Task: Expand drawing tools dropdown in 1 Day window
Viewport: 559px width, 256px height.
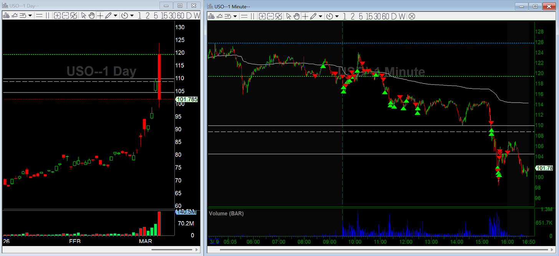Action: 115,15
